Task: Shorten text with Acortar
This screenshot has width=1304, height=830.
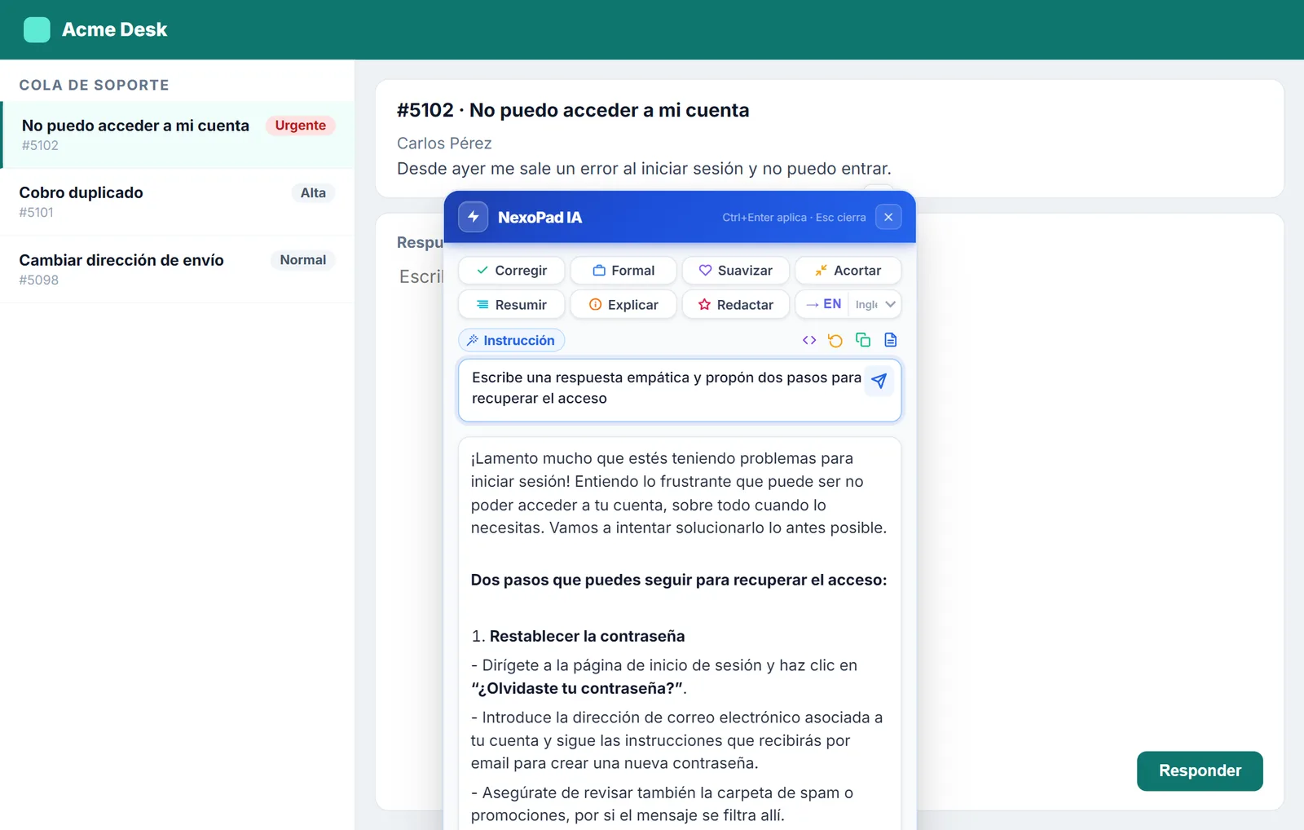Action: tap(848, 271)
